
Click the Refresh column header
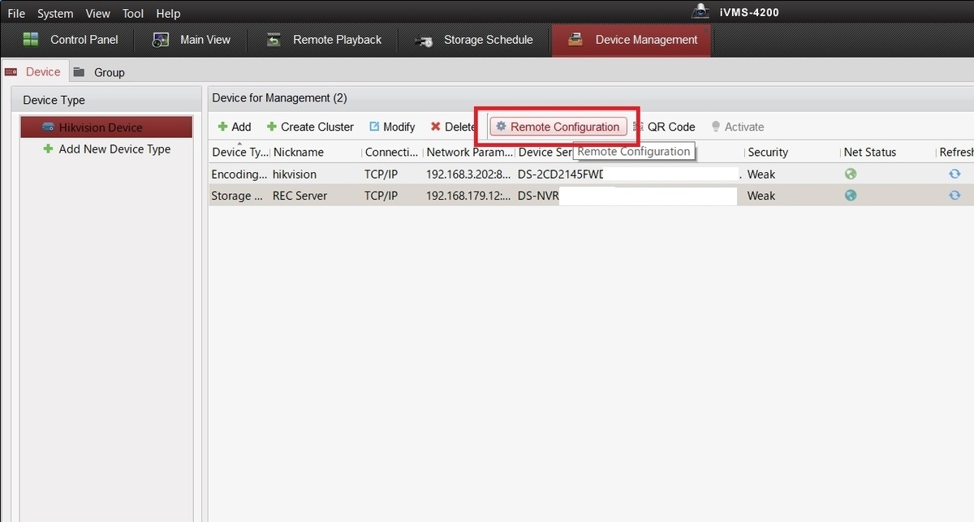tap(955, 152)
